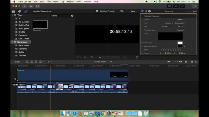Expand the Background Color disclosure triangle
The width and height of the screenshot is (209, 117).
(142, 46)
